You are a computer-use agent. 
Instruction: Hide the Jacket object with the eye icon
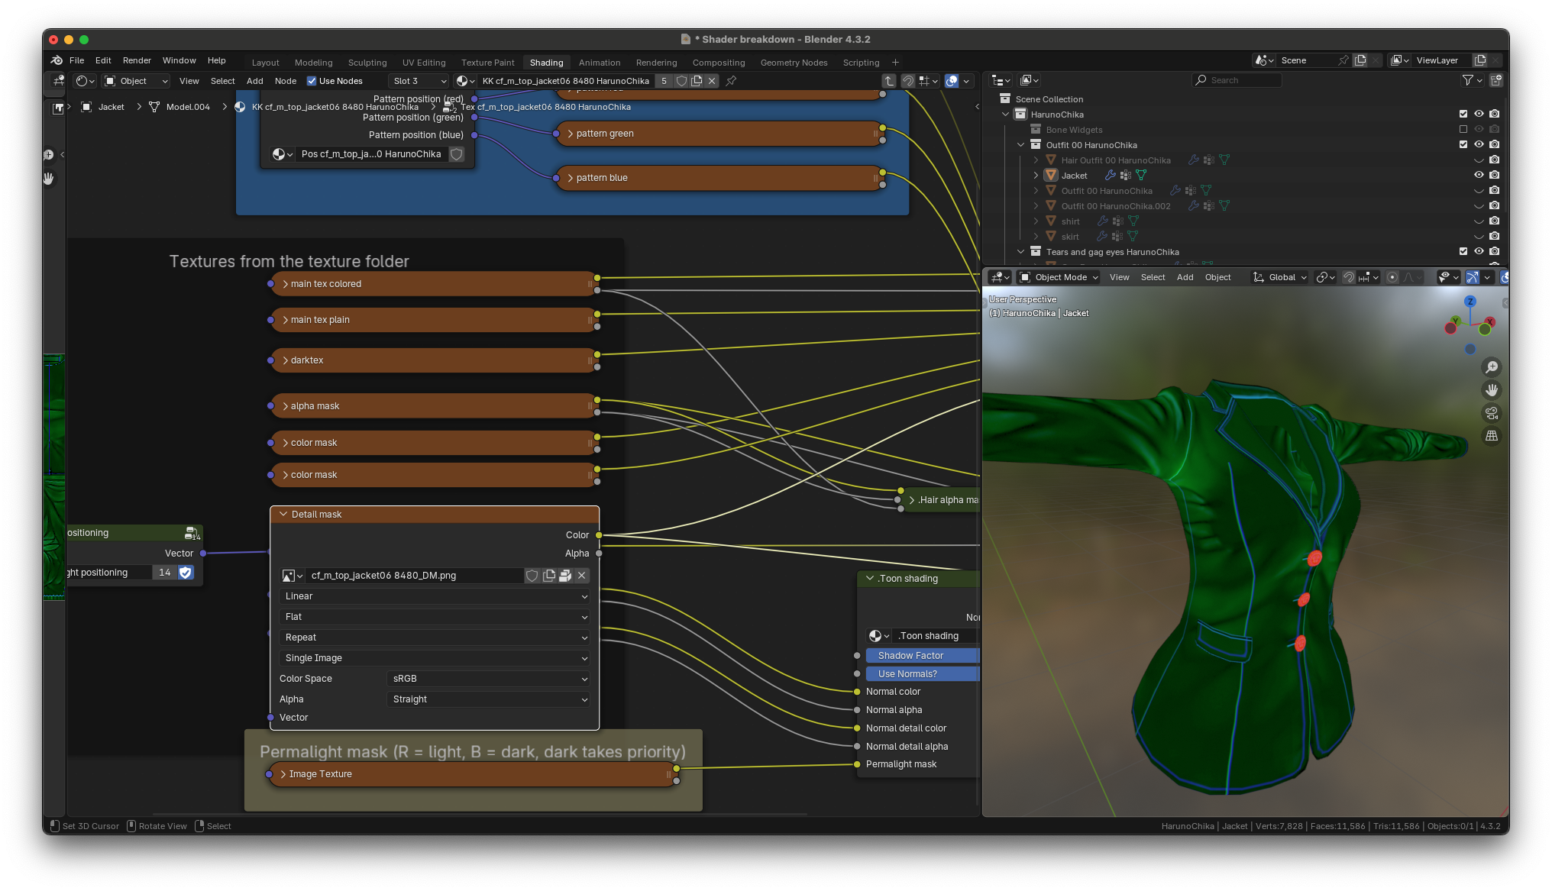(x=1479, y=175)
